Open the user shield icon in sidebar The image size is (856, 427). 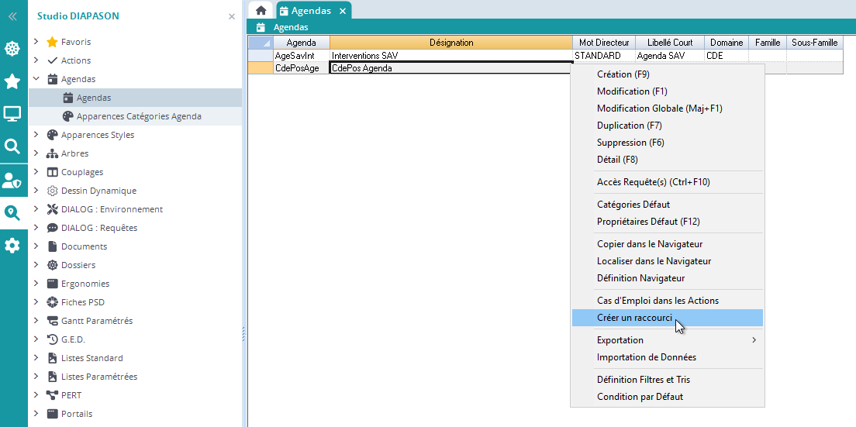pyautogui.click(x=12, y=180)
